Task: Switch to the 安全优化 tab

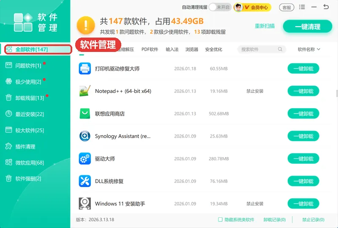Action: (x=214, y=49)
